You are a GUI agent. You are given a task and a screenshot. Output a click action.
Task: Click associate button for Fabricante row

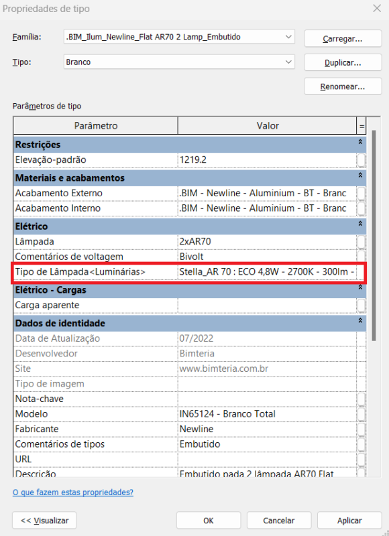362,429
